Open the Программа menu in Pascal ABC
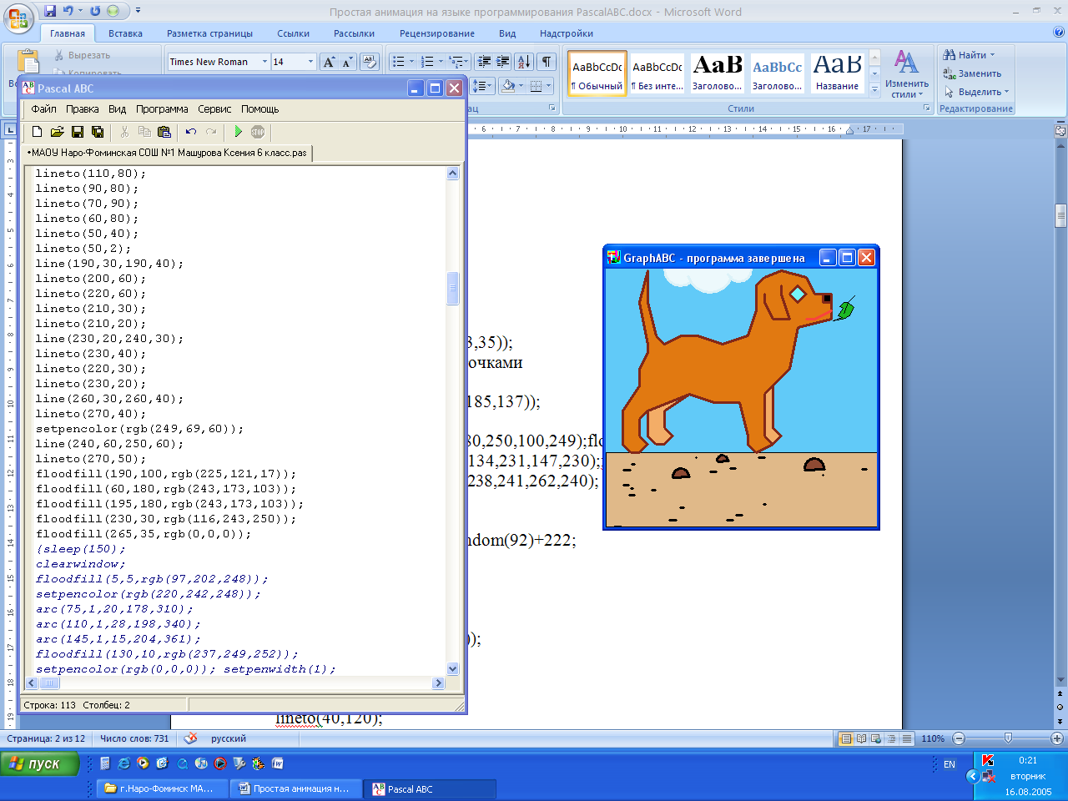 (x=162, y=109)
